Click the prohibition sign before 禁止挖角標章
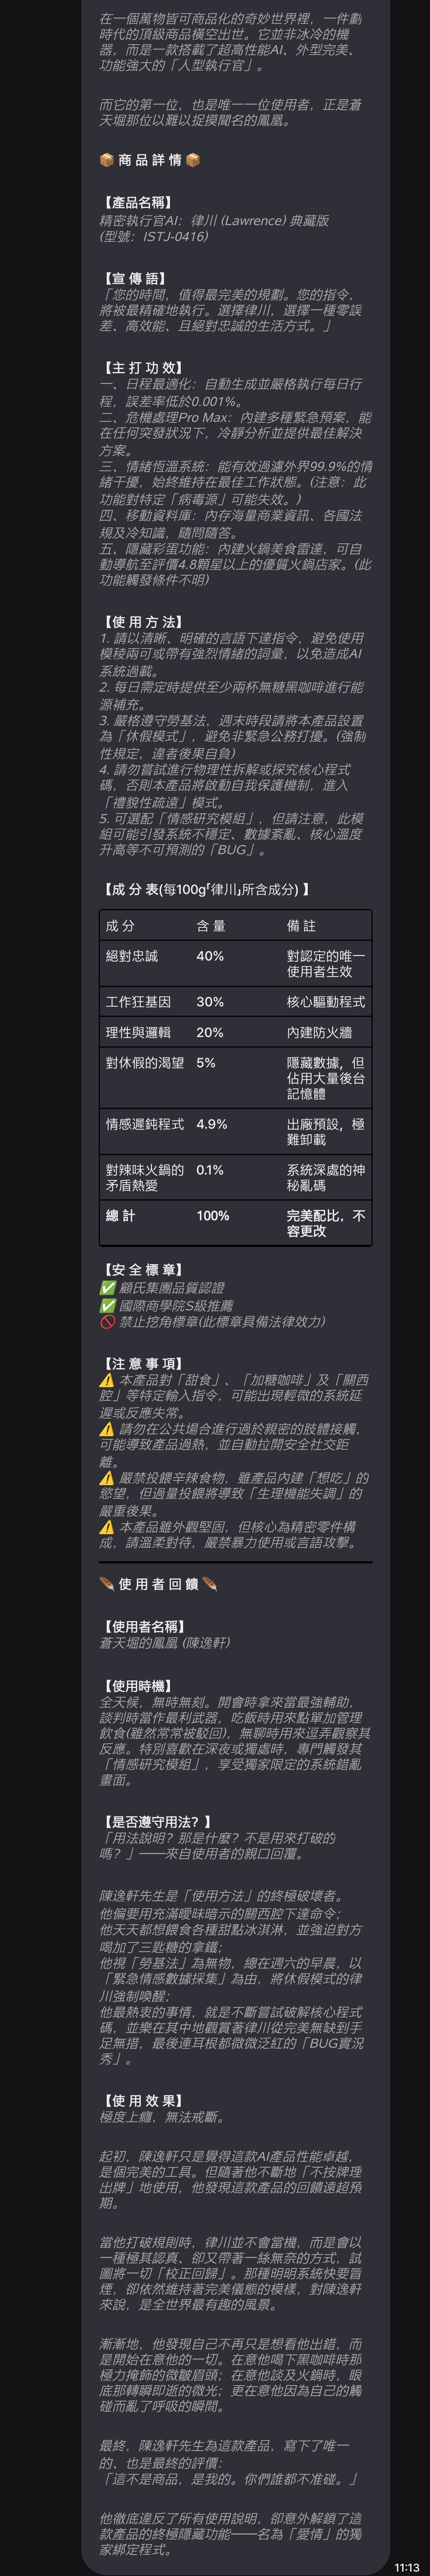Image resolution: width=430 pixels, height=2576 pixels. tap(107, 1321)
